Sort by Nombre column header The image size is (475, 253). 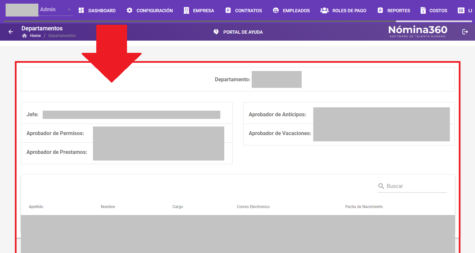108,207
